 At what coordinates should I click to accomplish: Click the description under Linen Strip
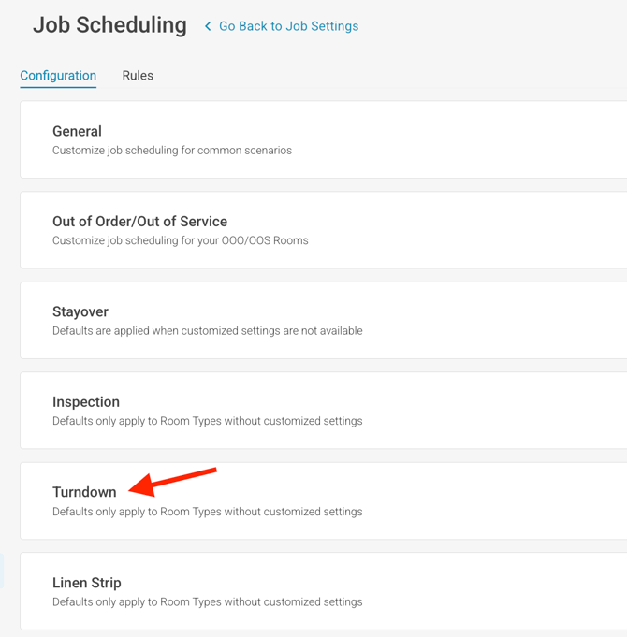(207, 601)
